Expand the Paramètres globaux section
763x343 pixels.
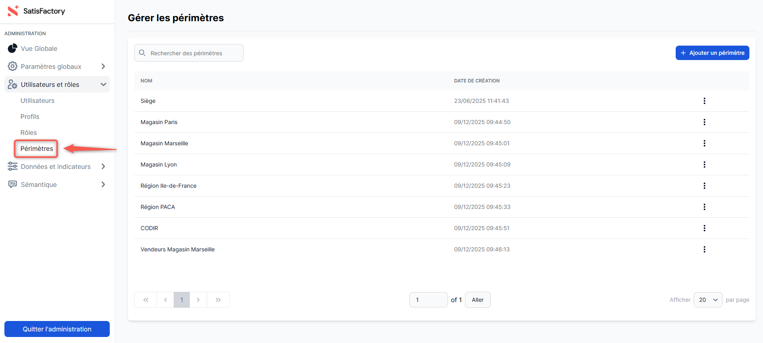coord(103,66)
